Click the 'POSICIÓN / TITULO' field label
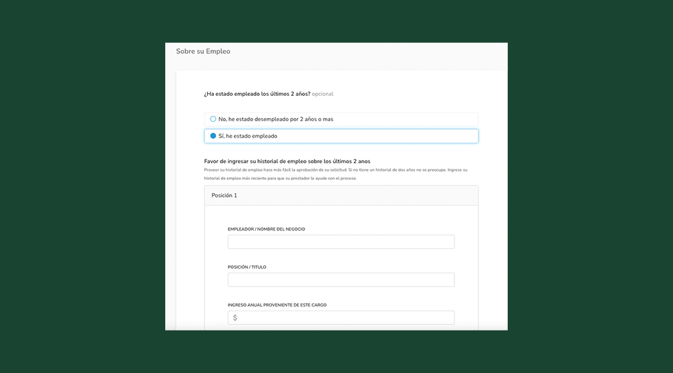The height and width of the screenshot is (373, 673). pos(247,267)
